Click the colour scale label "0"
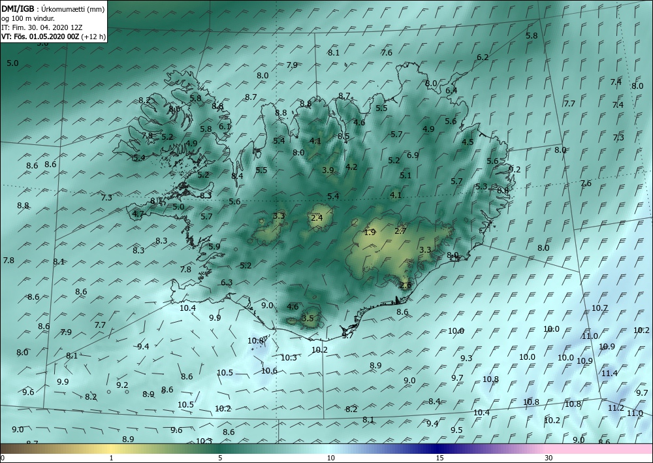The image size is (653, 463). (x=3, y=458)
